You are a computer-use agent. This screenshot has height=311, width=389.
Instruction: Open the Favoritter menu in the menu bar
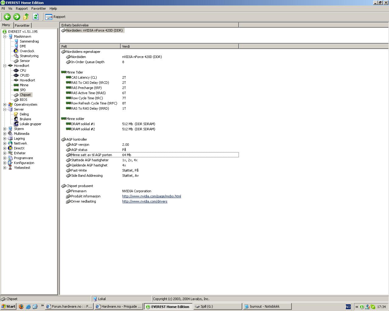pyautogui.click(x=39, y=9)
